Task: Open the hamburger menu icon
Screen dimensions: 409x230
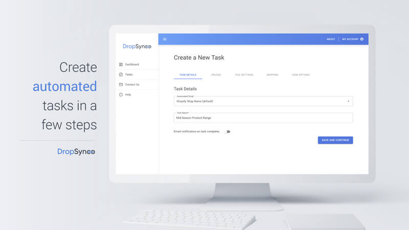Action: (165, 39)
